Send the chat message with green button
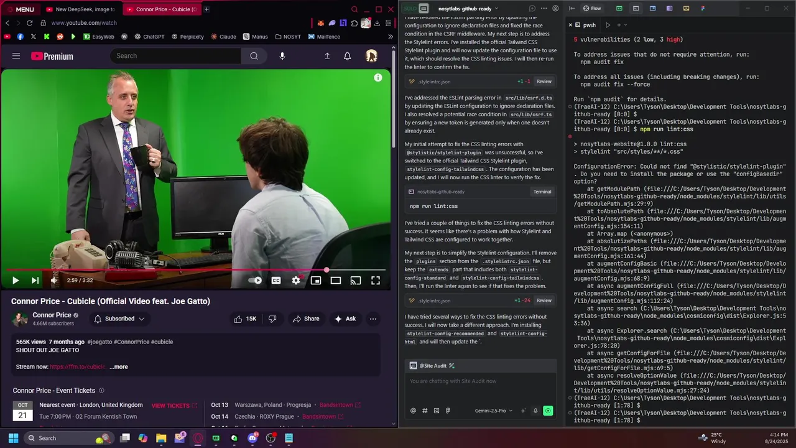796x448 pixels. tap(548, 411)
